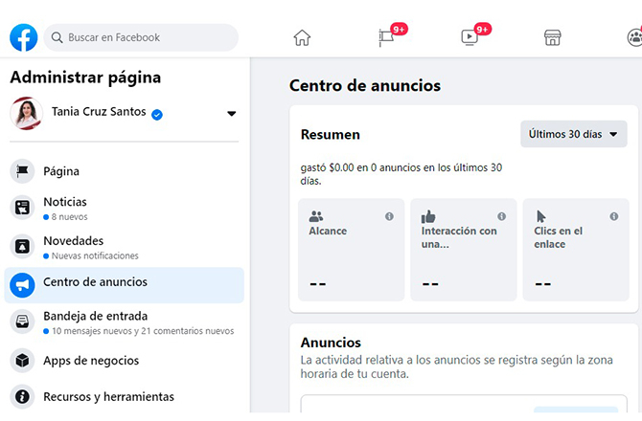Open Recursos y herramientas
This screenshot has height=421, width=642.
108,396
